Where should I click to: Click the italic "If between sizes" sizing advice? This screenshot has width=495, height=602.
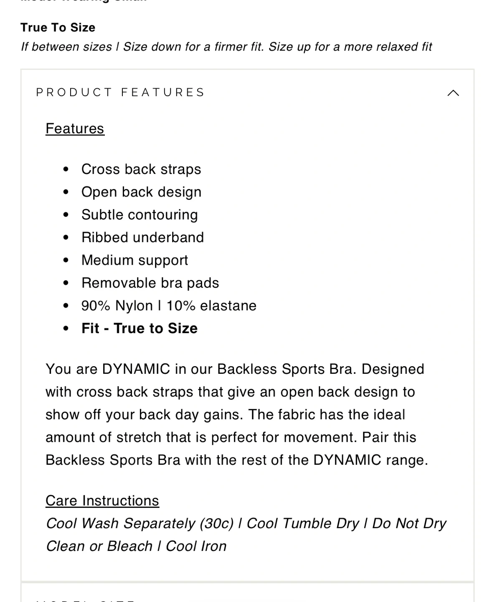226,47
